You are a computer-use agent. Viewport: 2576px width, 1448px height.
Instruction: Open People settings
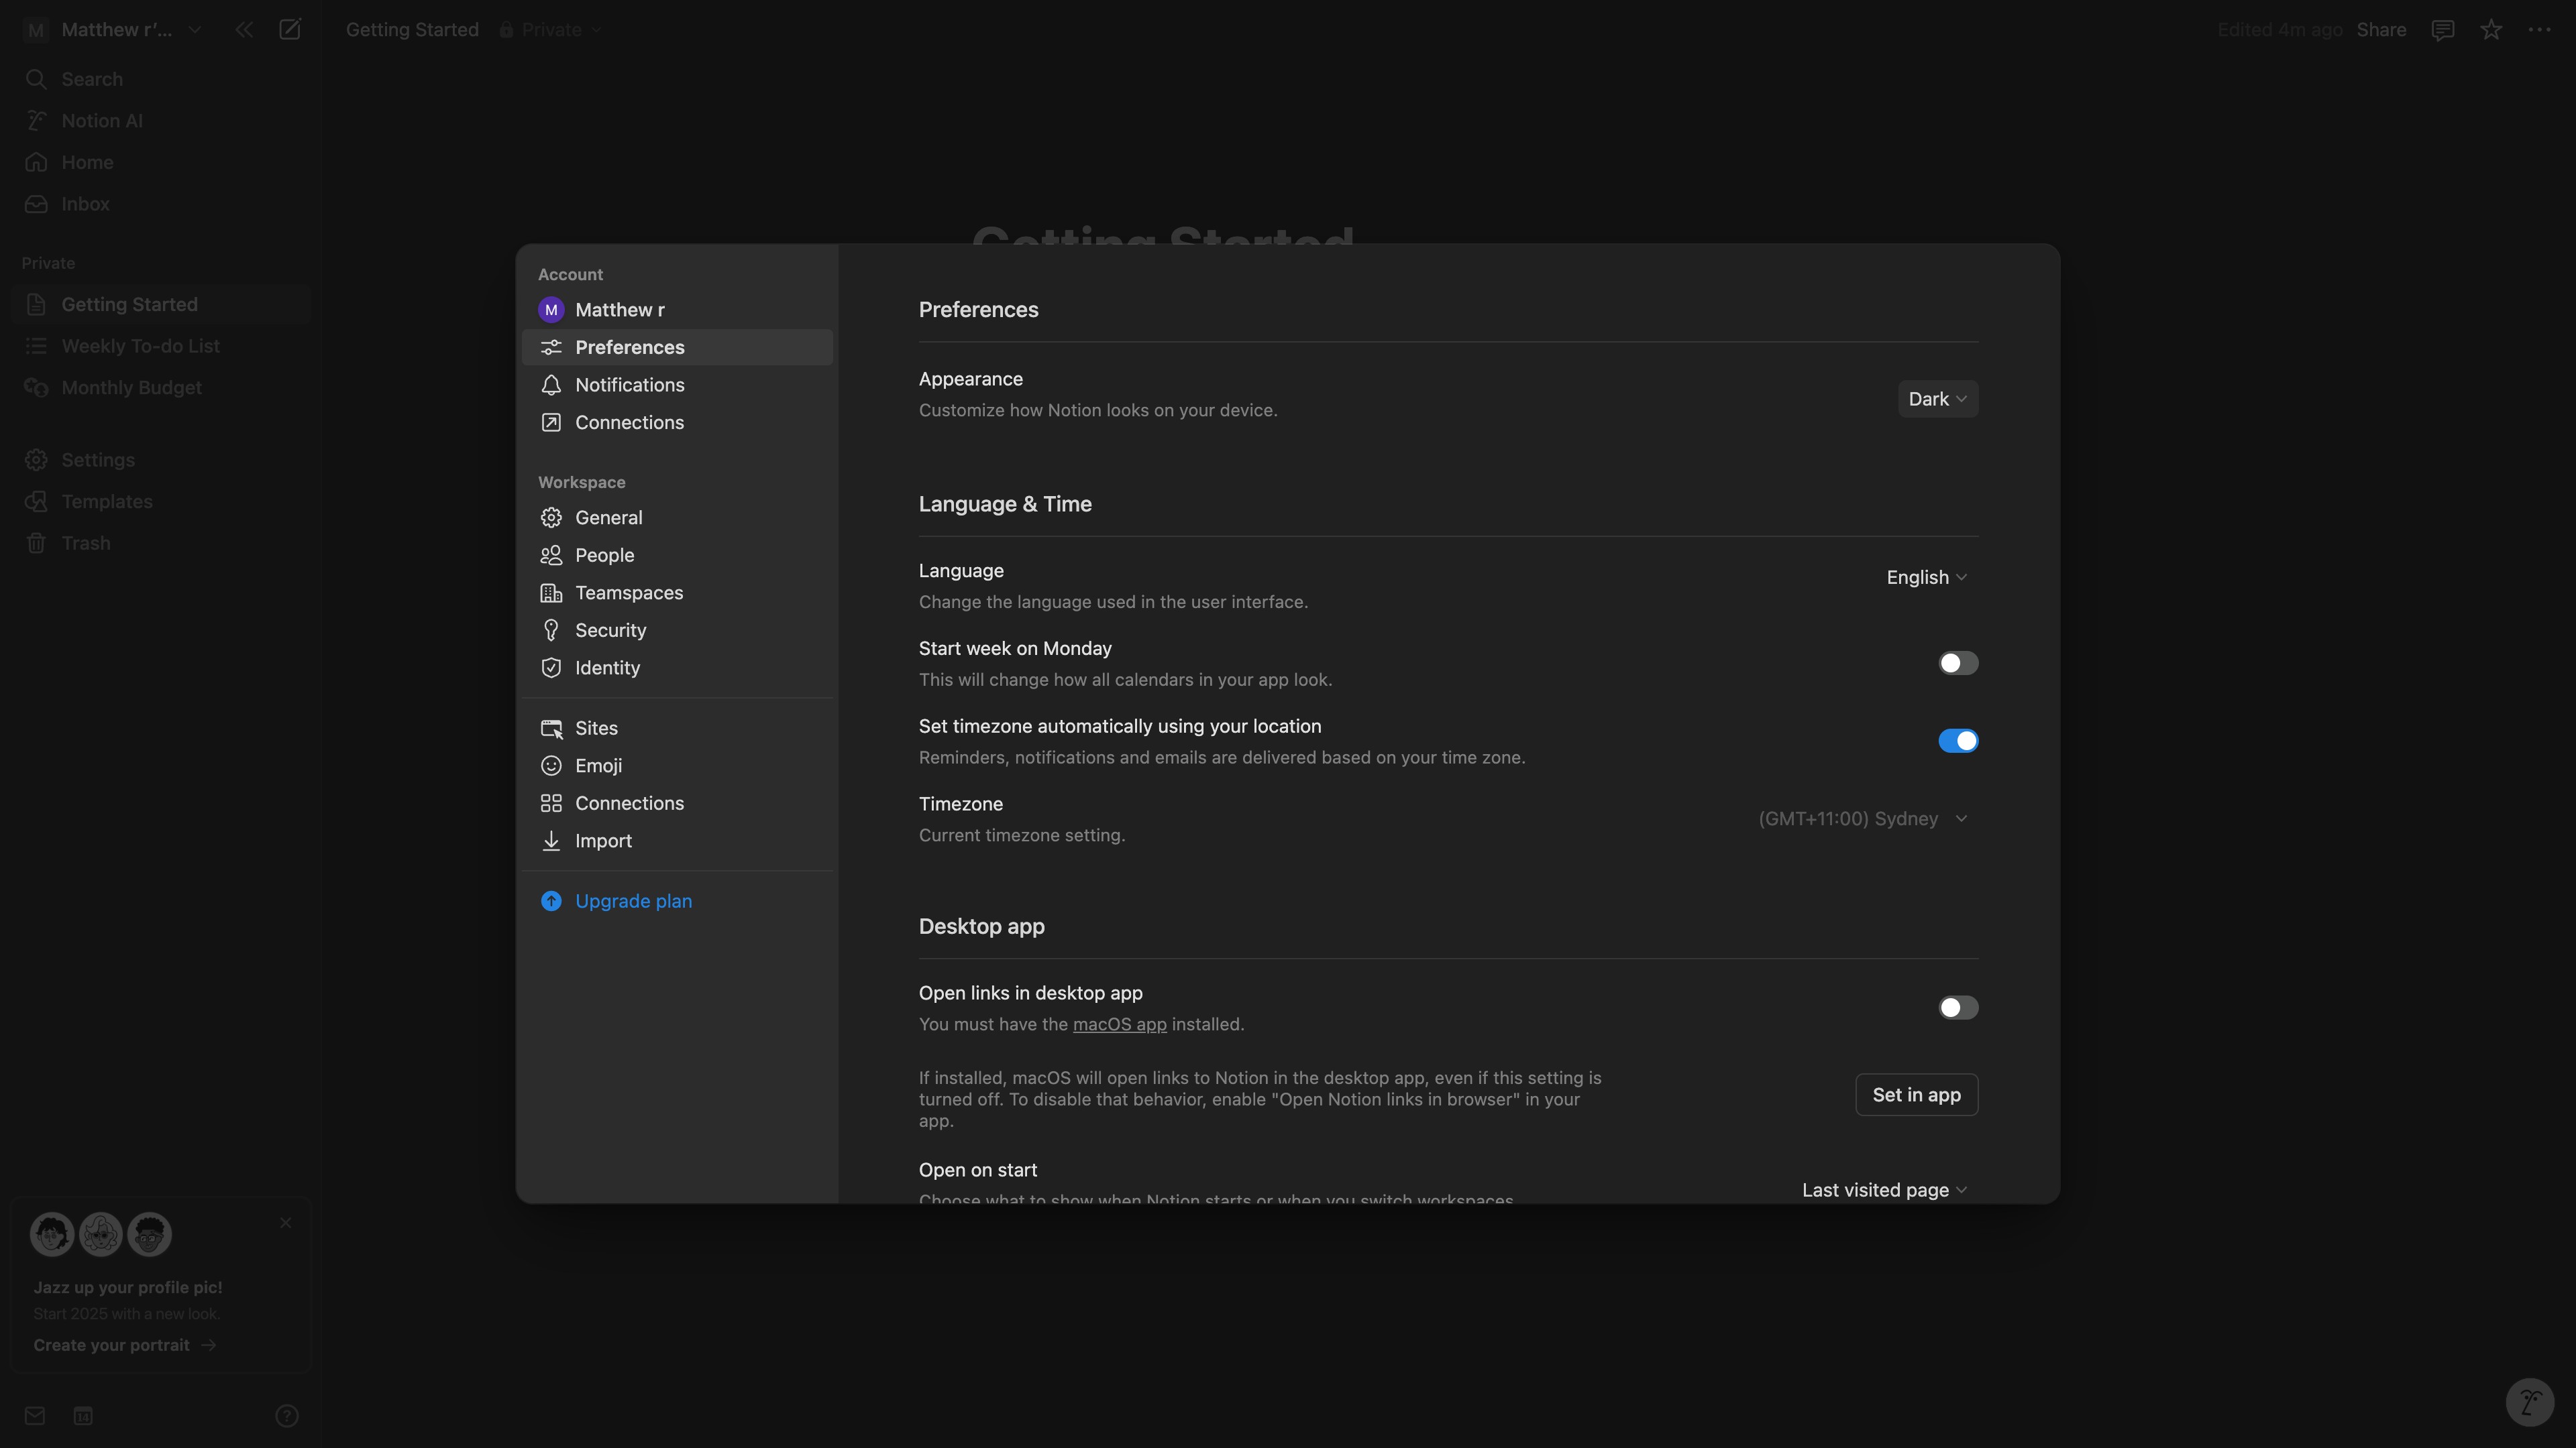point(677,556)
